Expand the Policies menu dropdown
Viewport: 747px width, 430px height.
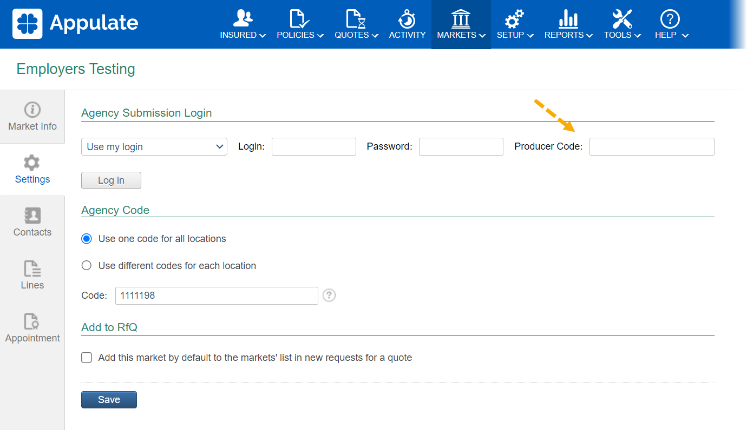point(300,35)
